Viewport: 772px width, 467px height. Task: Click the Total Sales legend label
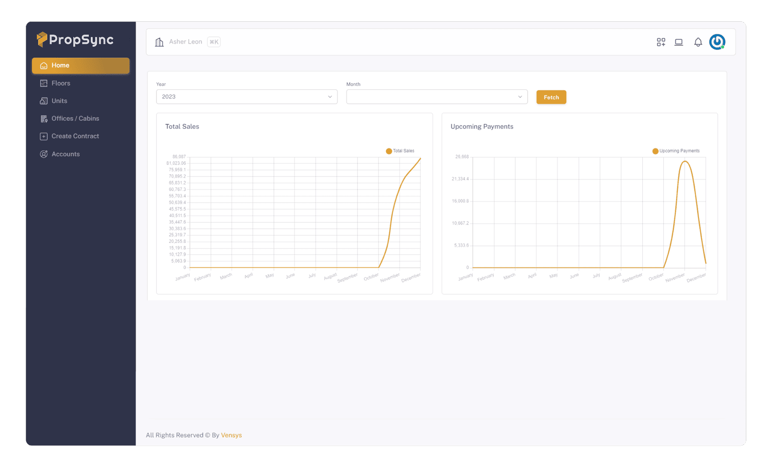pos(404,151)
